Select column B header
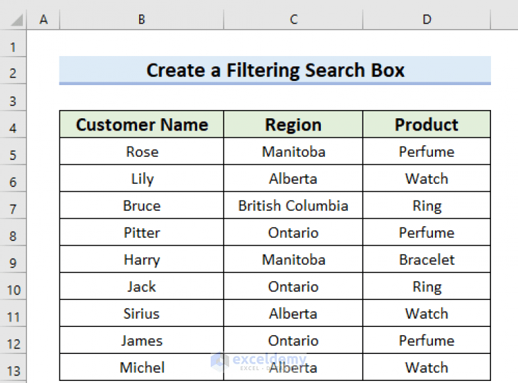This screenshot has height=383, width=518. (142, 20)
